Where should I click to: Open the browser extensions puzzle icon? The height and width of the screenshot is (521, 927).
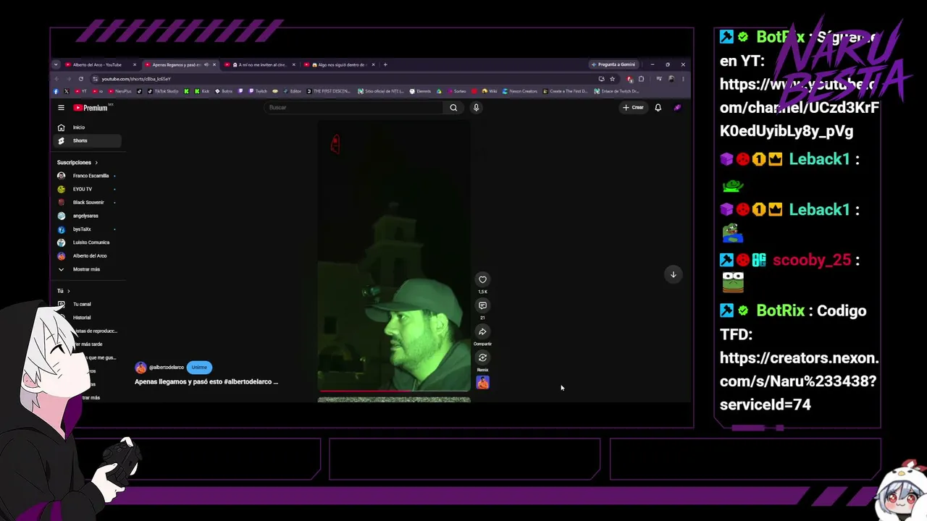coord(641,79)
